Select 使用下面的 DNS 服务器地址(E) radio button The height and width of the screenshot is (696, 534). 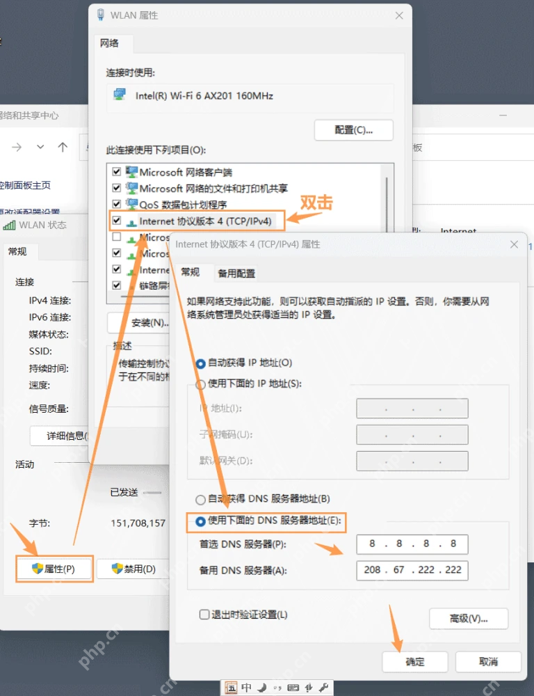[x=200, y=521]
